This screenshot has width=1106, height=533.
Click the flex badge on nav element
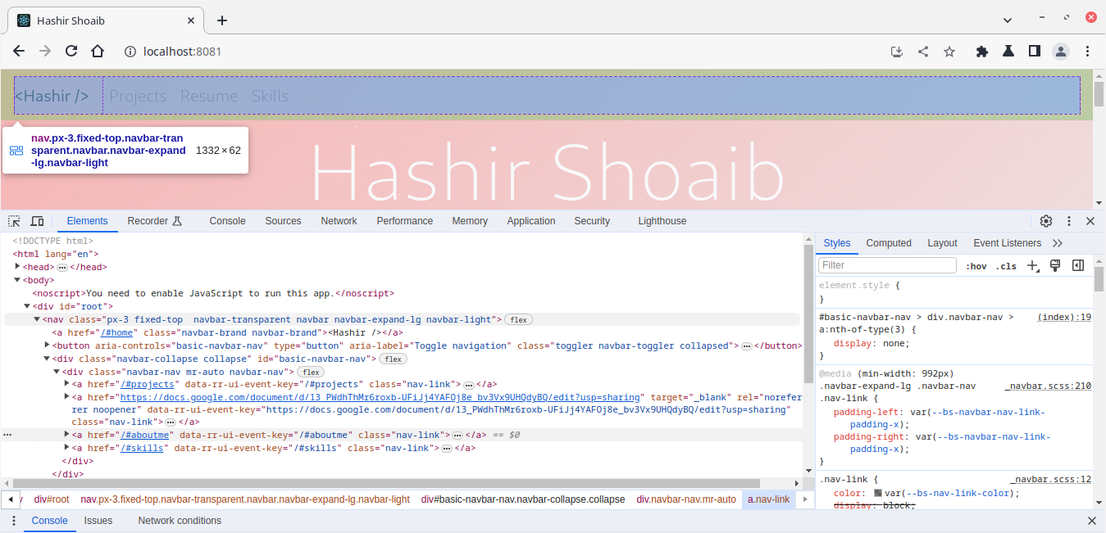tap(519, 319)
